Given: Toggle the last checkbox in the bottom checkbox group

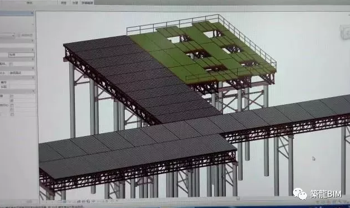Looking at the screenshot, I should pyautogui.click(x=12, y=114).
